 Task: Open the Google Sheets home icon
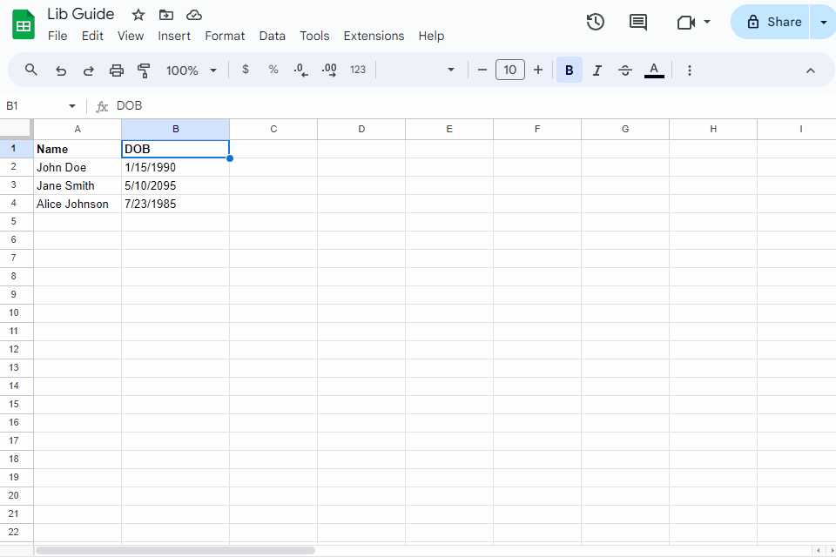point(24,24)
